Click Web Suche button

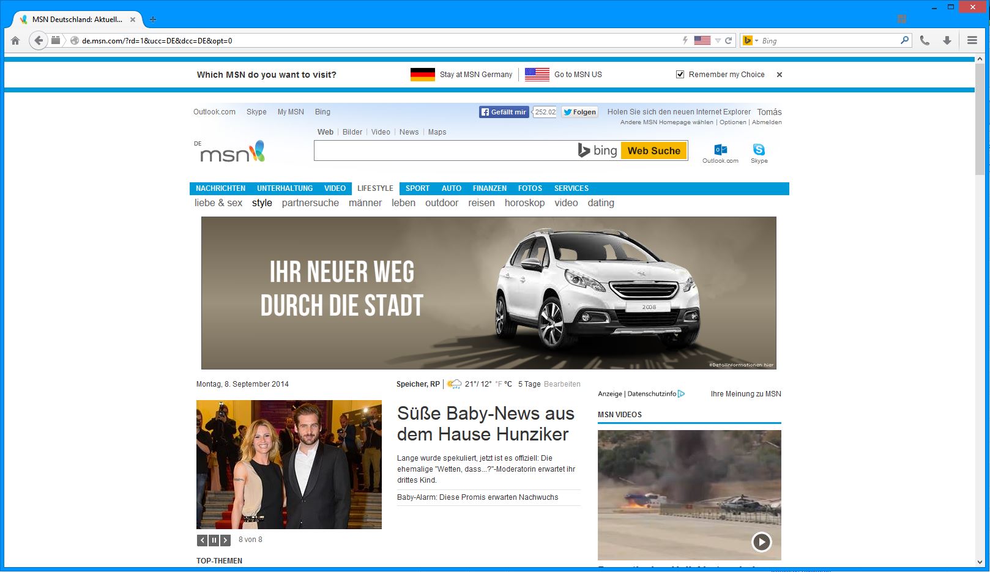pyautogui.click(x=653, y=150)
